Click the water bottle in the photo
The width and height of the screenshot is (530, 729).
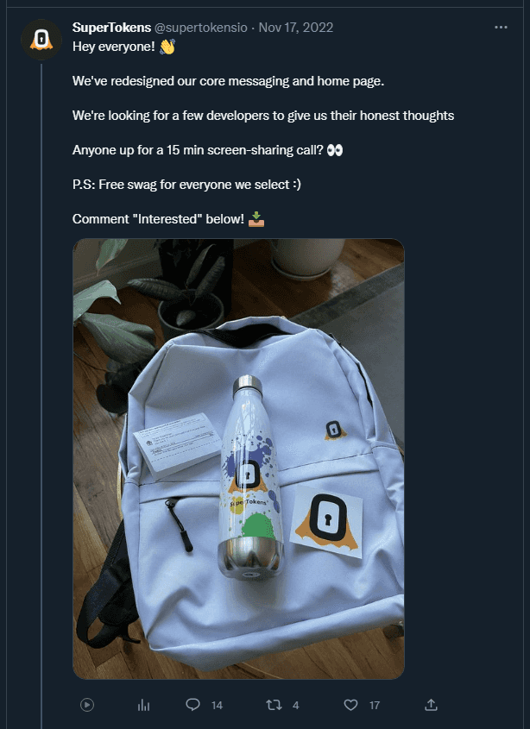250,476
